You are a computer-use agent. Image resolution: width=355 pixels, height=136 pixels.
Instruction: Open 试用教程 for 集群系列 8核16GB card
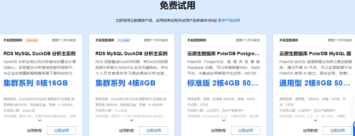(34, 131)
